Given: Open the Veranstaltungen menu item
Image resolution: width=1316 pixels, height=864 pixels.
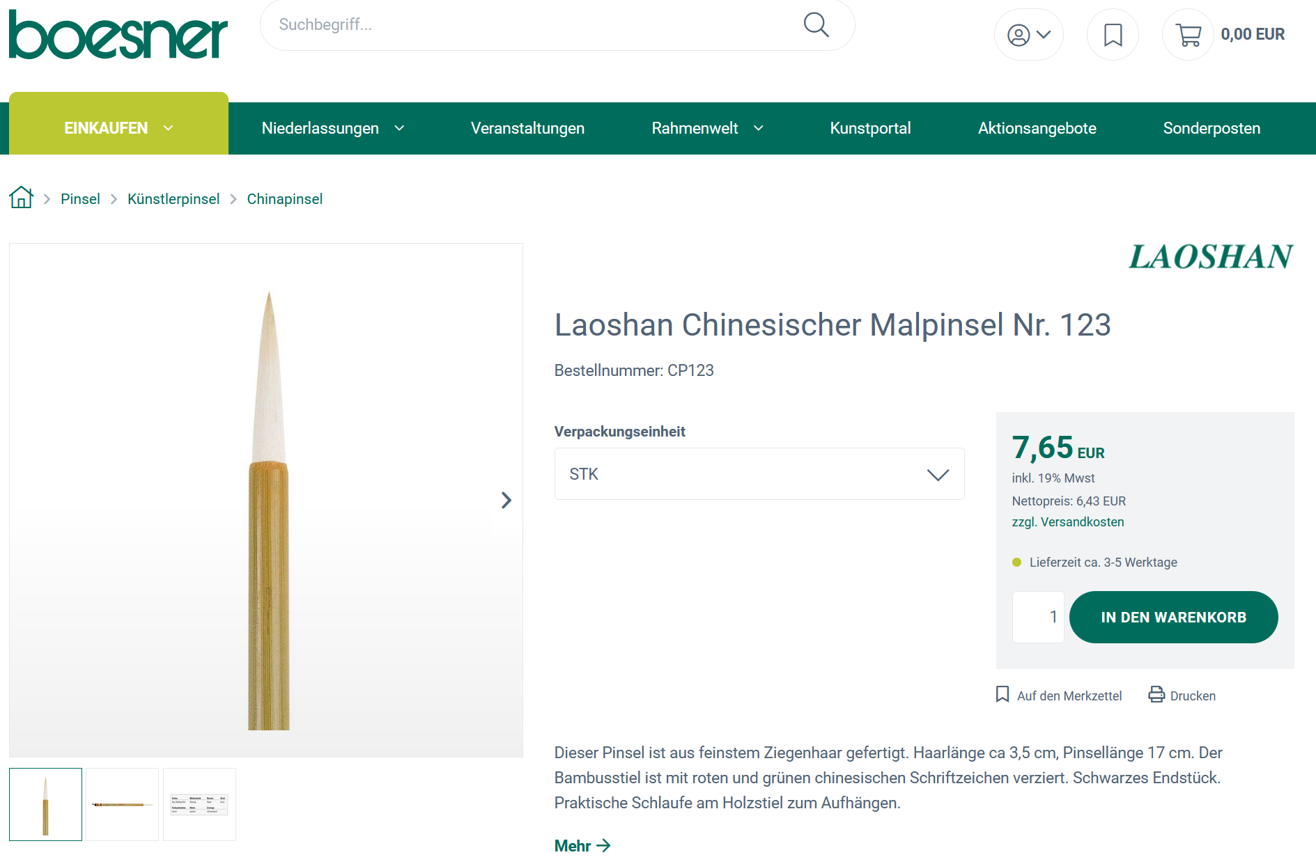Looking at the screenshot, I should (527, 128).
